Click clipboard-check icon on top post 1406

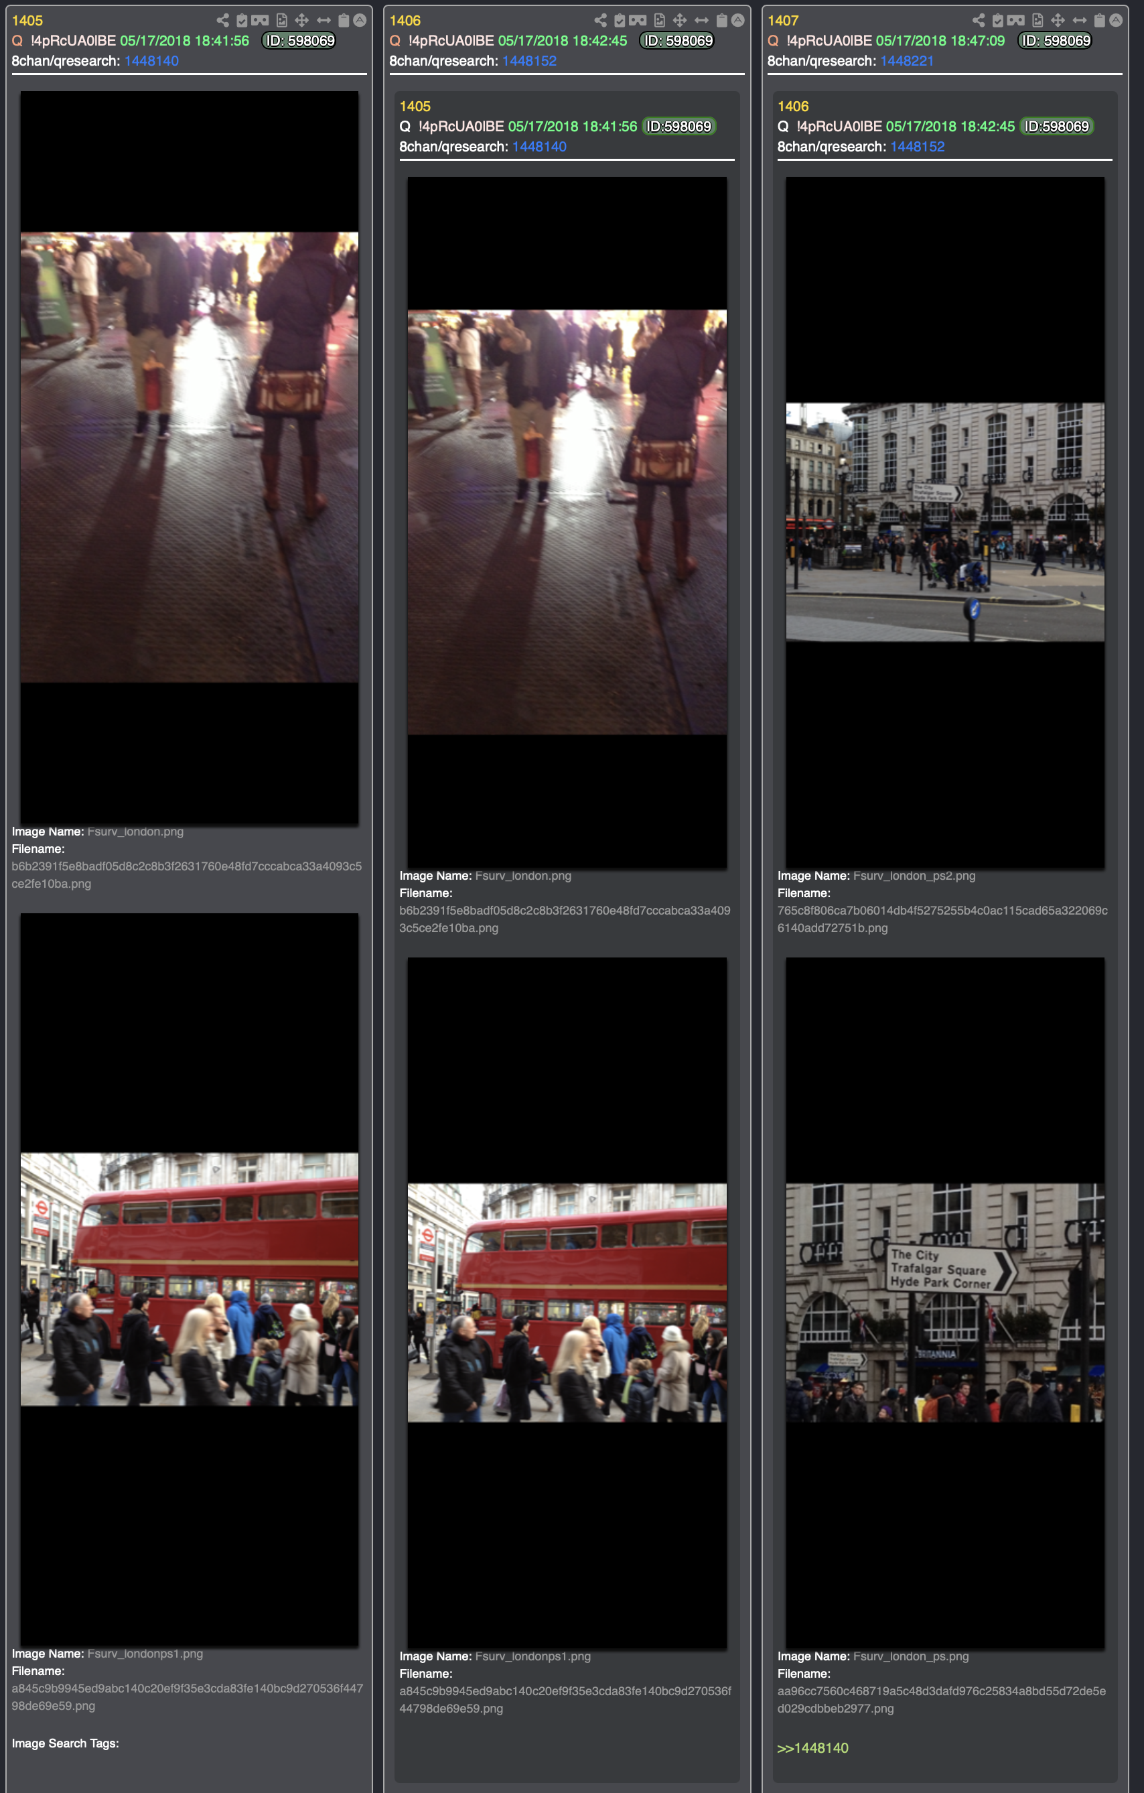pos(620,20)
